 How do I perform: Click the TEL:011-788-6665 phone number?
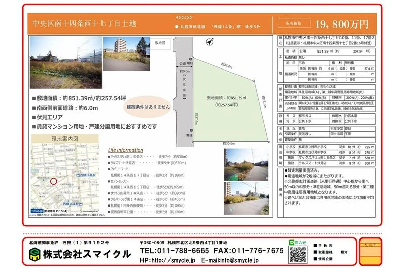(x=174, y=251)
